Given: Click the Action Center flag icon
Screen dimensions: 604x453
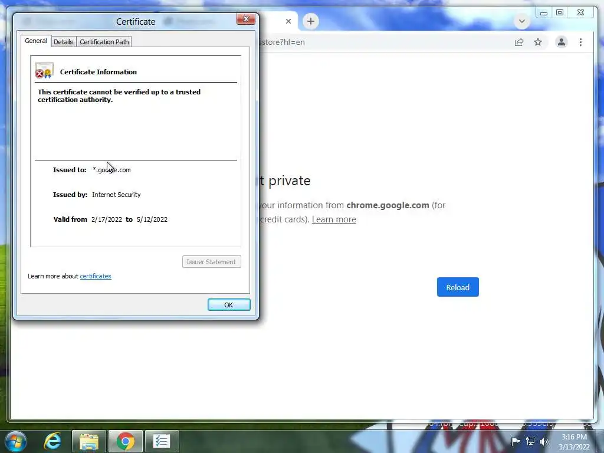Looking at the screenshot, I should [x=516, y=441].
